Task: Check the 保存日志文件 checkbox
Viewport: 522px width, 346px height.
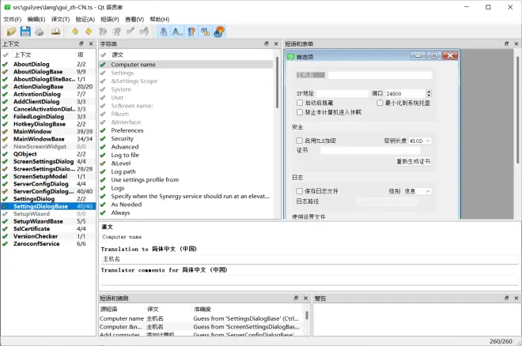Action: [300, 191]
